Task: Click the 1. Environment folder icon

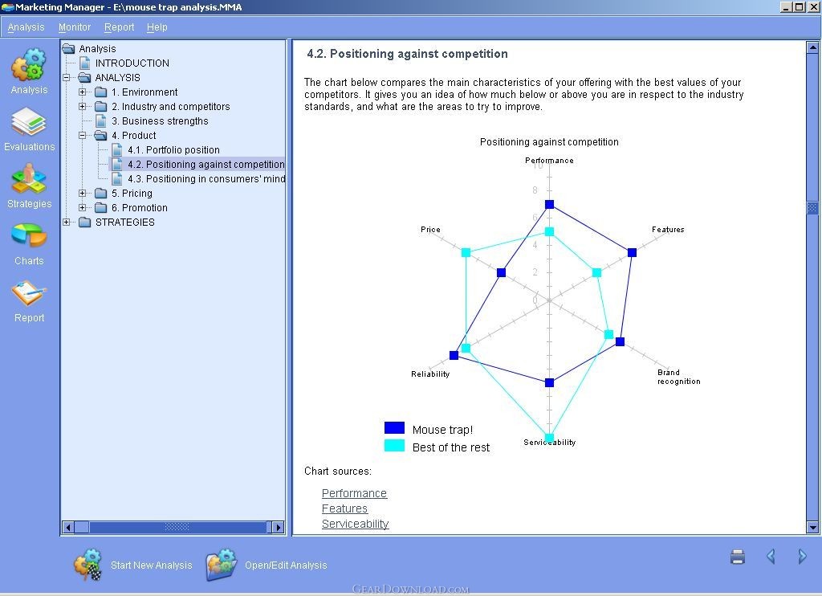Action: click(100, 92)
